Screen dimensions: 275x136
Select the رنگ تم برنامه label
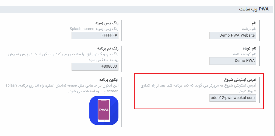pyautogui.click(x=108, y=48)
